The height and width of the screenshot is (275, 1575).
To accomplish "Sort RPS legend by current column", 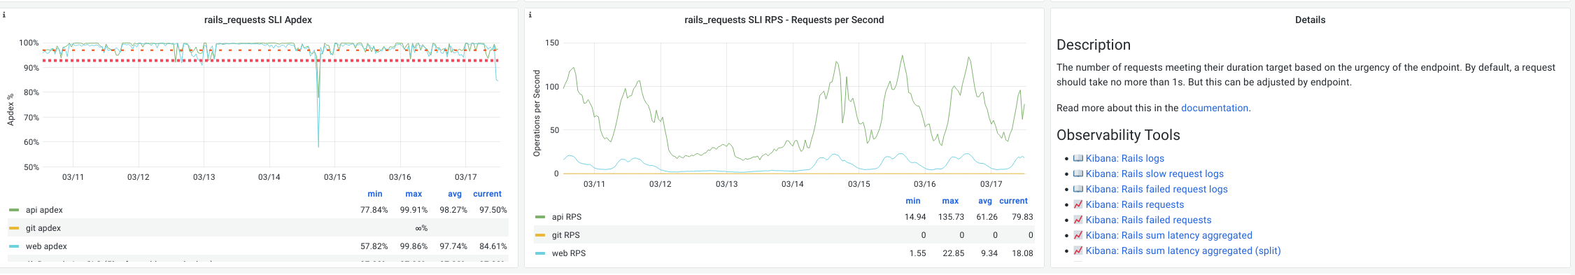I will pyautogui.click(x=1013, y=201).
